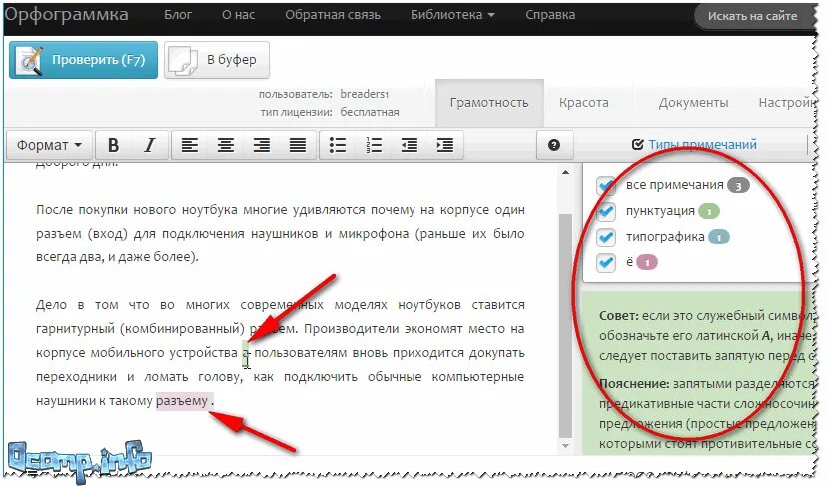The width and height of the screenshot is (828, 487).
Task: Click username breaders1
Action: 365,94
